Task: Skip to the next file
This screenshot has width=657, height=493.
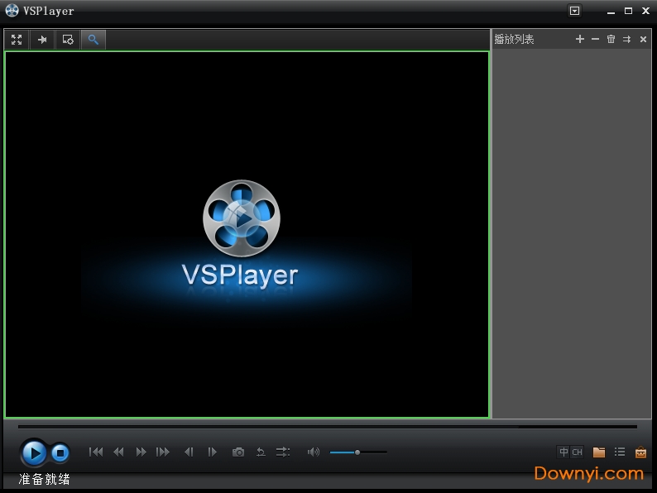Action: pyautogui.click(x=163, y=452)
